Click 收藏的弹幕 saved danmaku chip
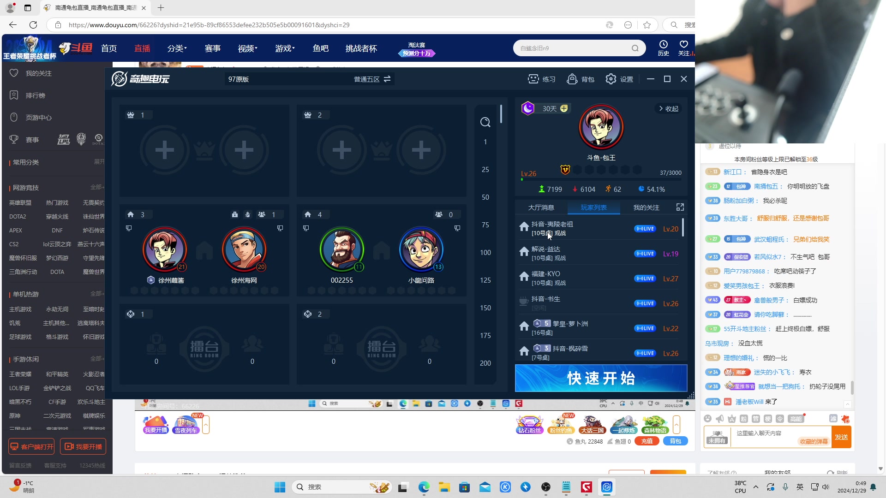Screen dimensions: 886x498 [x=814, y=442]
